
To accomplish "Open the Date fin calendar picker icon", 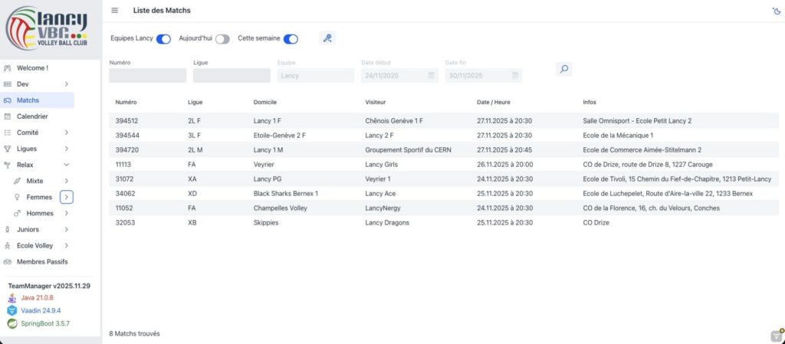I will click(515, 76).
